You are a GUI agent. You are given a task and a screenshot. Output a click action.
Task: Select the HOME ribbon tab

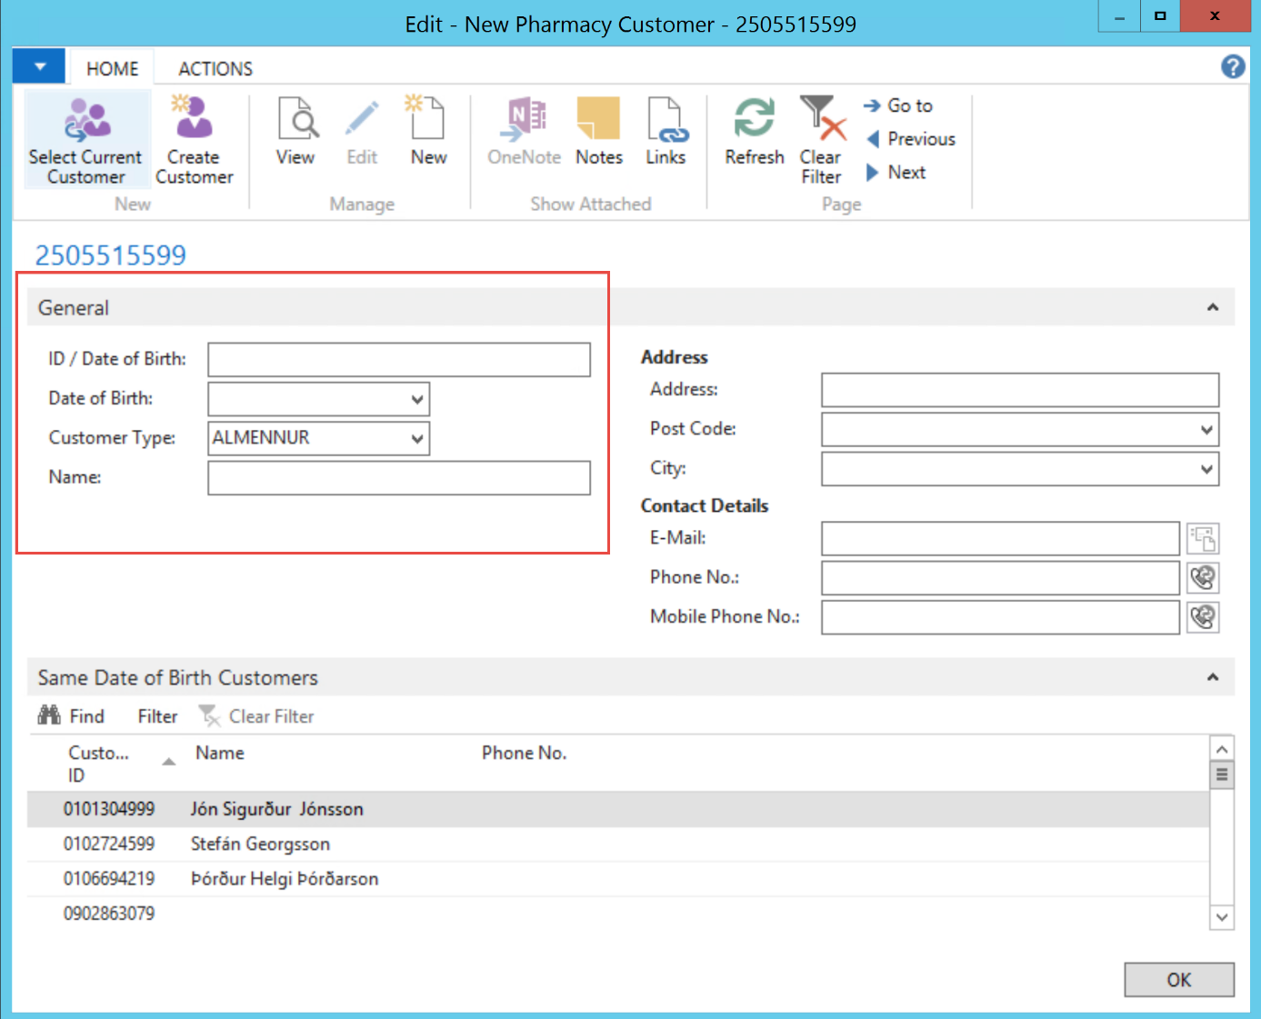click(x=112, y=69)
